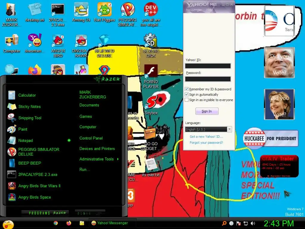Image resolution: width=305 pixels, height=229 pixels.
Task: Click the Yahoo! Messenger taskbar button
Action: (x=112, y=223)
